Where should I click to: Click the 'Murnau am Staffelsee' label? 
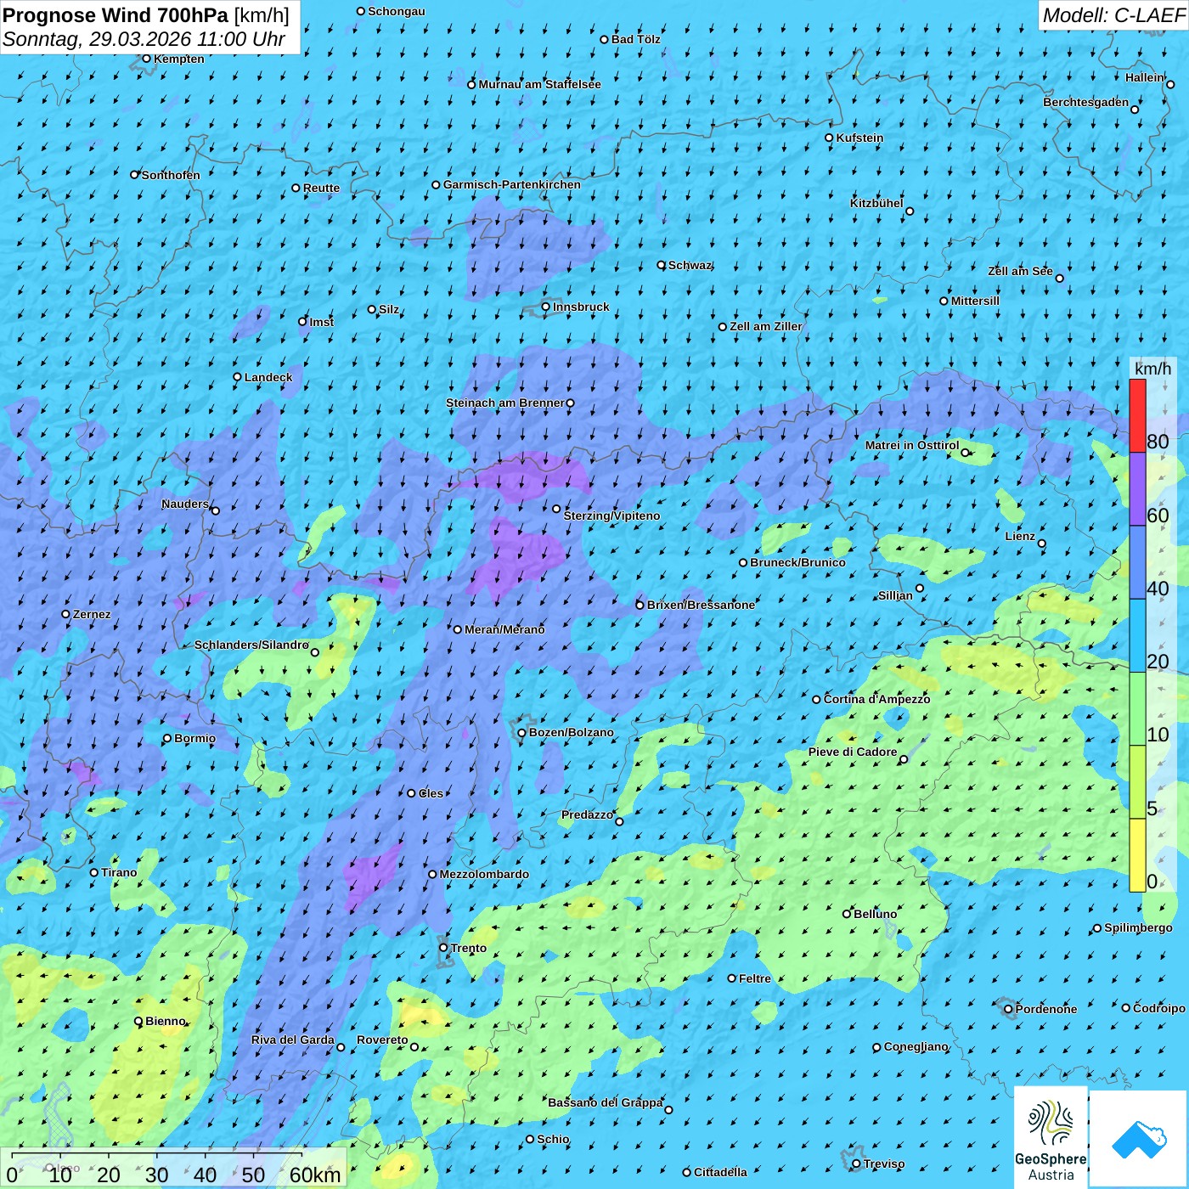pyautogui.click(x=539, y=84)
